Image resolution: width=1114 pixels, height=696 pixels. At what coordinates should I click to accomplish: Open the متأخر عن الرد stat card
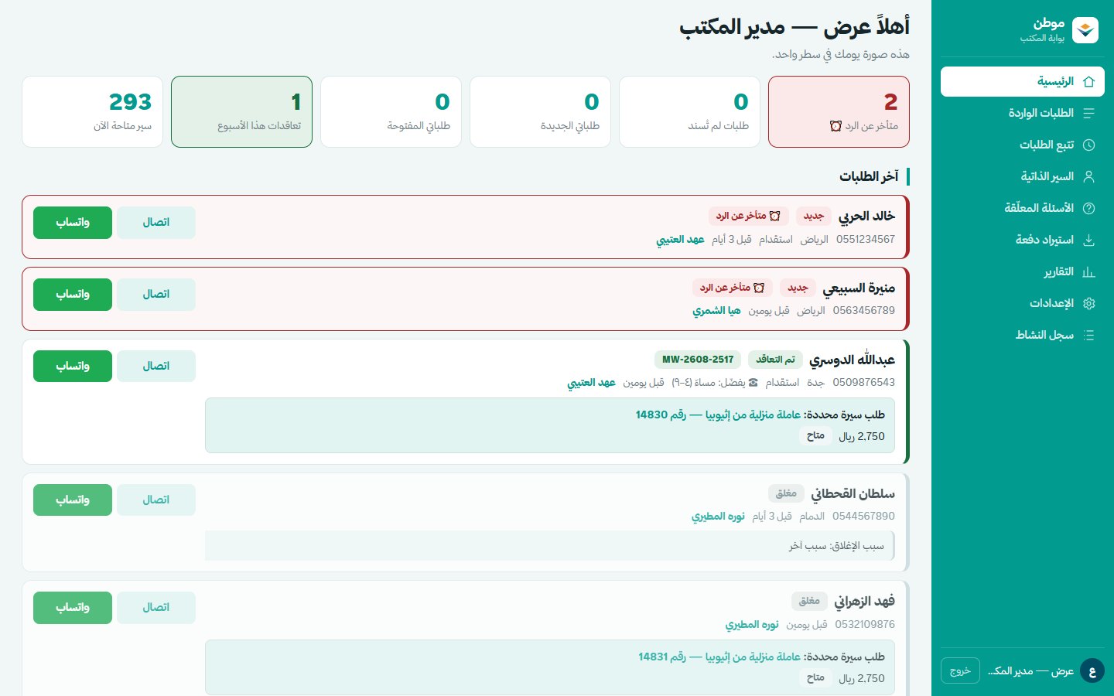click(x=839, y=111)
